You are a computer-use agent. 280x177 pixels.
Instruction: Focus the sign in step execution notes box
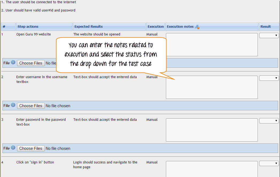[x=212, y=169]
